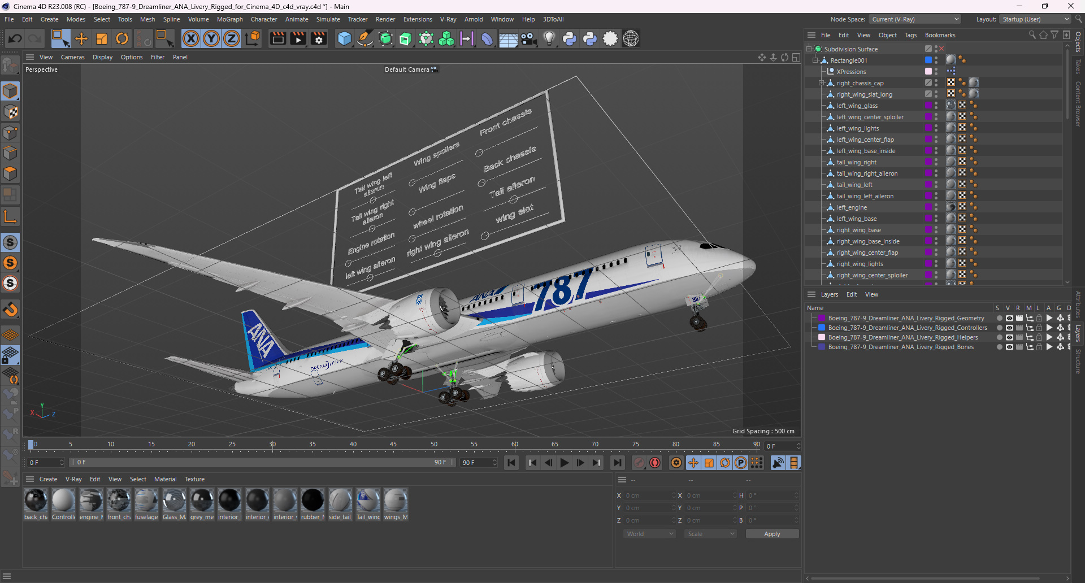Screen dimensions: 1085x583
Task: Select left_engine in object tree
Action: pyautogui.click(x=852, y=207)
